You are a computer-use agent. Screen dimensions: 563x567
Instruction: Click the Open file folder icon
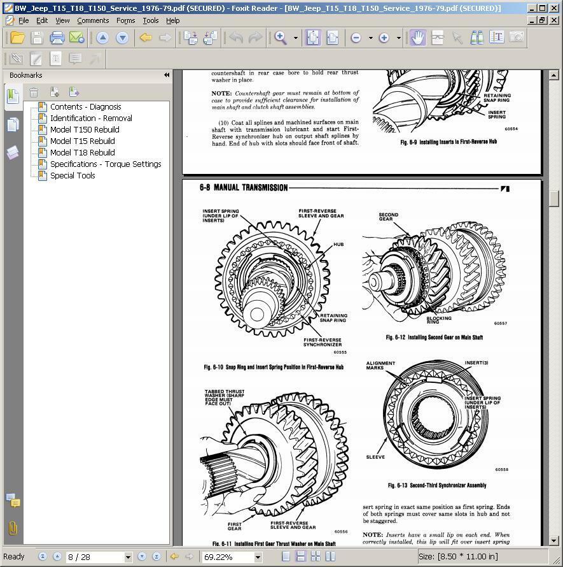17,38
